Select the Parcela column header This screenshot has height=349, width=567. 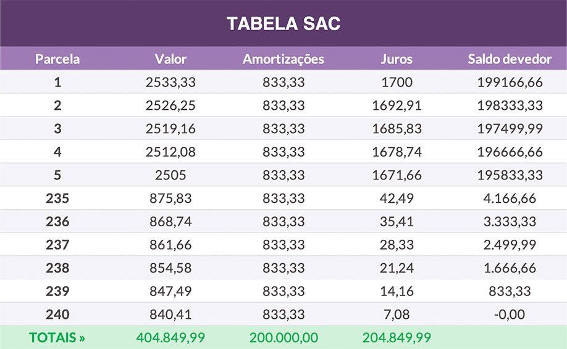[x=57, y=59]
